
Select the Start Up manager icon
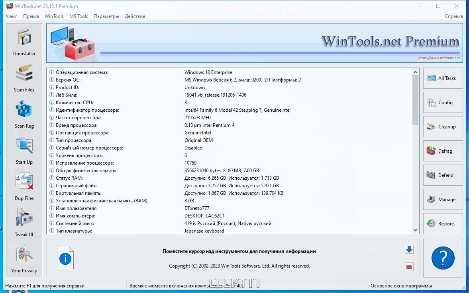[24, 146]
